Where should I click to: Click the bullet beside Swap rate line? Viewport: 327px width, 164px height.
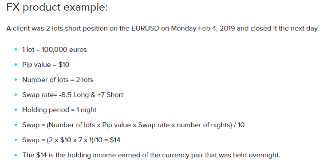click(x=16, y=95)
